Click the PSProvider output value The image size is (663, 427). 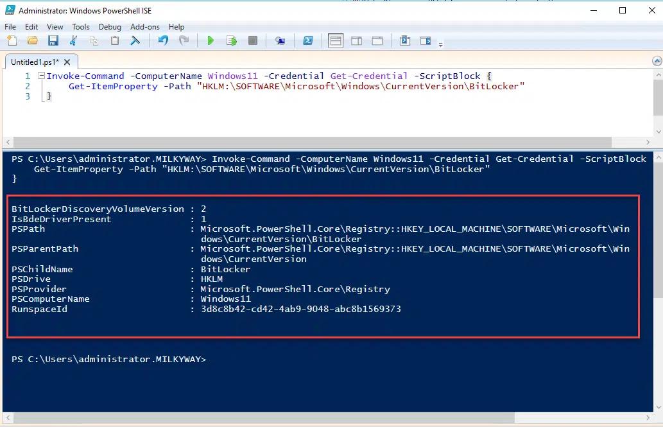295,290
